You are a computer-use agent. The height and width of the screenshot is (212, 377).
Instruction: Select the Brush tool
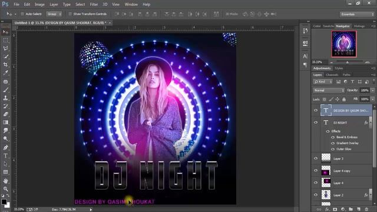point(5,90)
